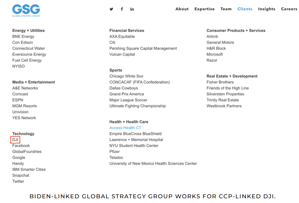
Task: Click Empire BlueCross BlueShield entry
Action: pos(136,133)
